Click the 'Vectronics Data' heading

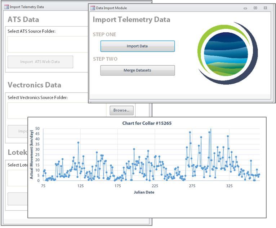34,85
